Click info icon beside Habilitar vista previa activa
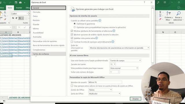The width and height of the screenshot is (185, 104). 96,38
